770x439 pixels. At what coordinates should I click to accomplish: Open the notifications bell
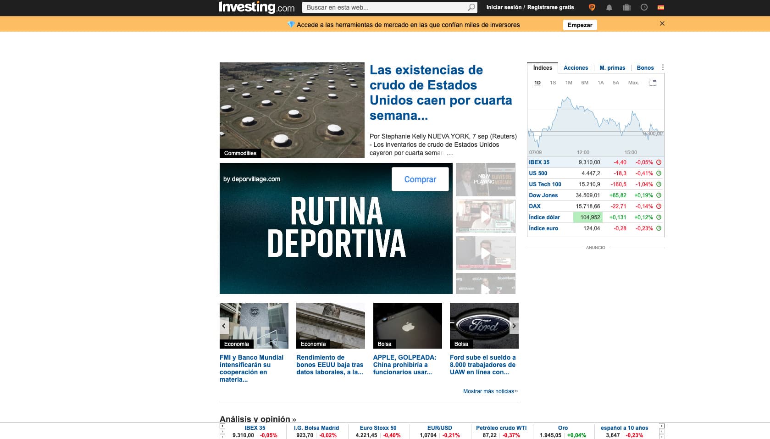click(x=609, y=7)
